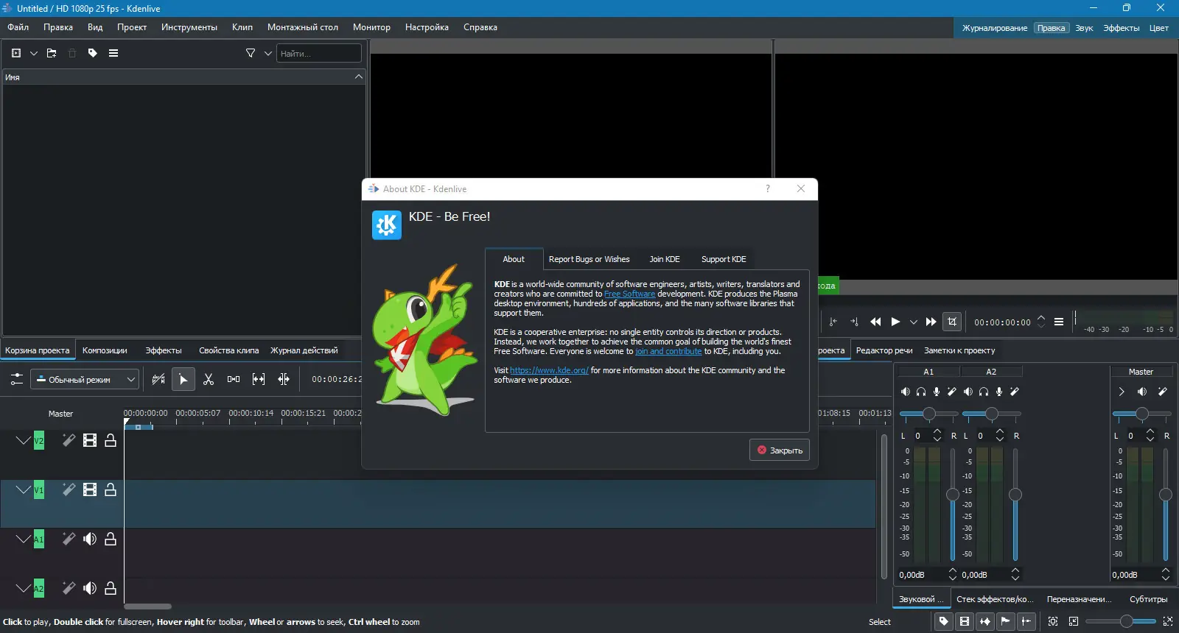This screenshot has width=1179, height=633.
Task: Open timeline track settings sliders icon
Action: click(x=16, y=379)
